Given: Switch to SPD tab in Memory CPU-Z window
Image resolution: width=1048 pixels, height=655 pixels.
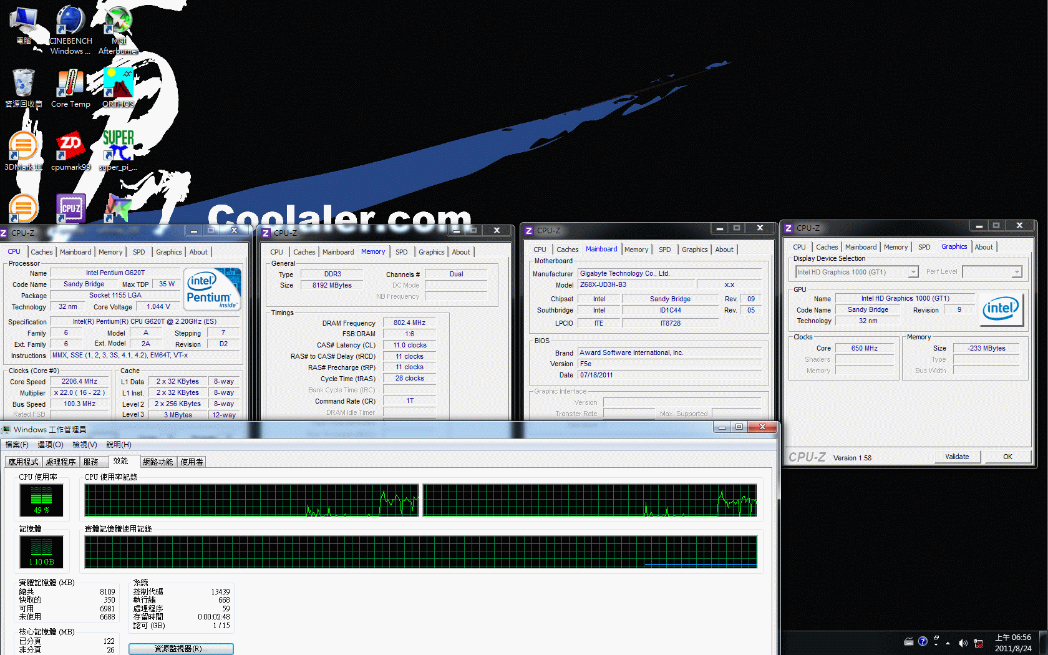Looking at the screenshot, I should 402,252.
